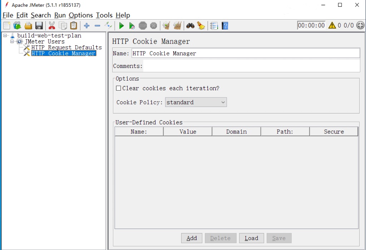Screen dimensions: 366x250
Task: Click the Help question mark icon
Action: 225,26
